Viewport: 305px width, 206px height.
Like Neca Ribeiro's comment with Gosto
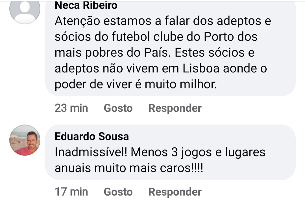(x=118, y=108)
